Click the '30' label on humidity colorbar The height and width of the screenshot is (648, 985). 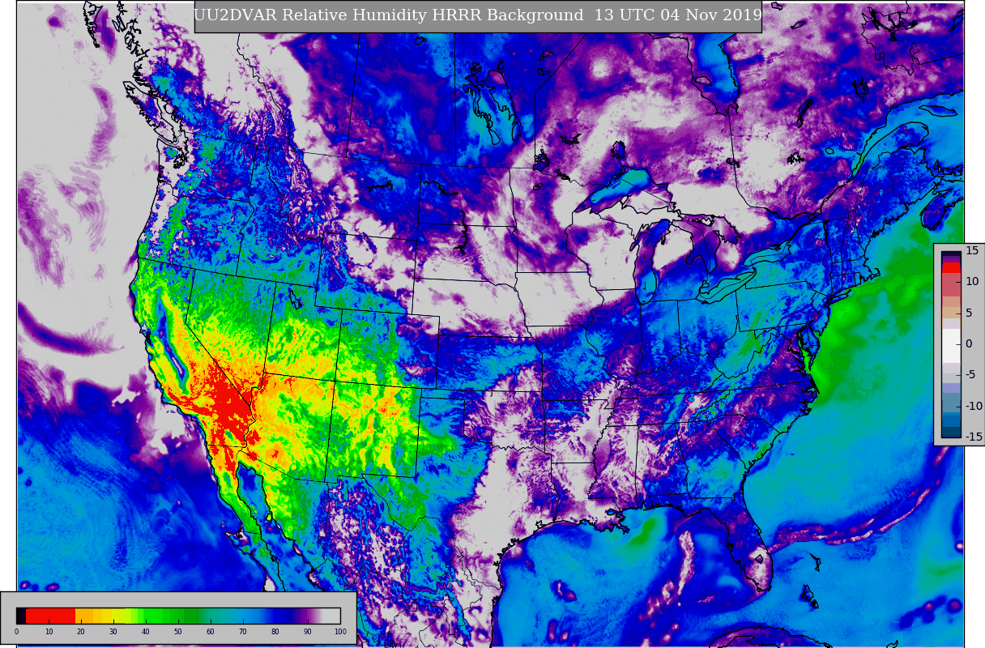[113, 632]
